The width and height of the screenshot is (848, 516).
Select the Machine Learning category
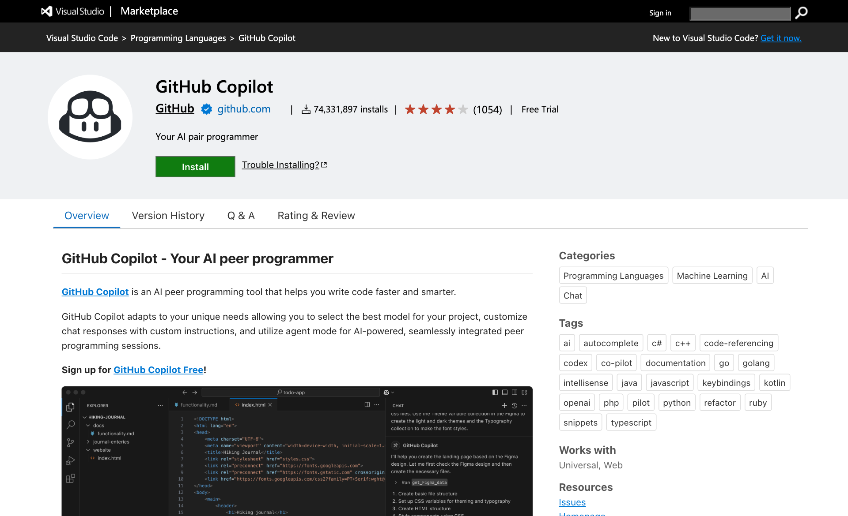[x=712, y=276]
